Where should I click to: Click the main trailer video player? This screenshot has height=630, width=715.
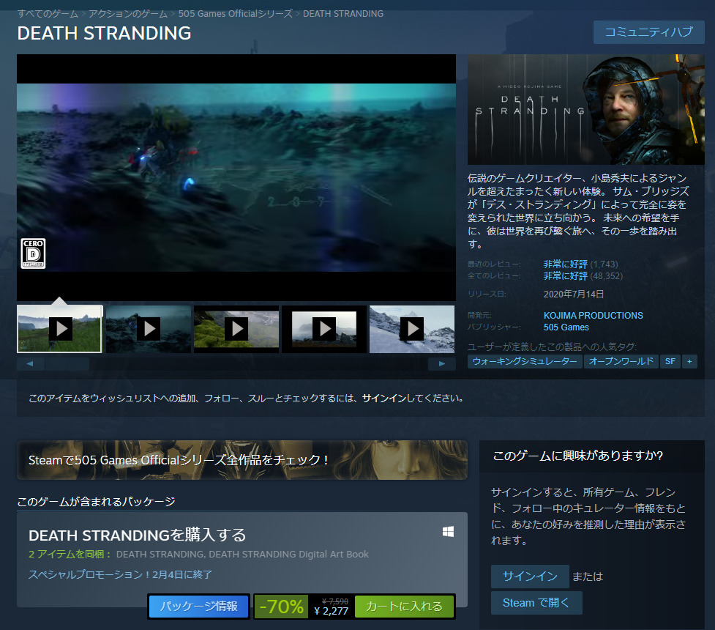pyautogui.click(x=236, y=177)
